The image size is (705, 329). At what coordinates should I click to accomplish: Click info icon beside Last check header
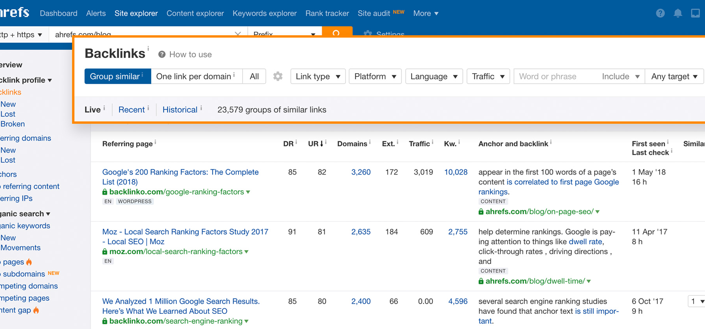click(x=671, y=151)
